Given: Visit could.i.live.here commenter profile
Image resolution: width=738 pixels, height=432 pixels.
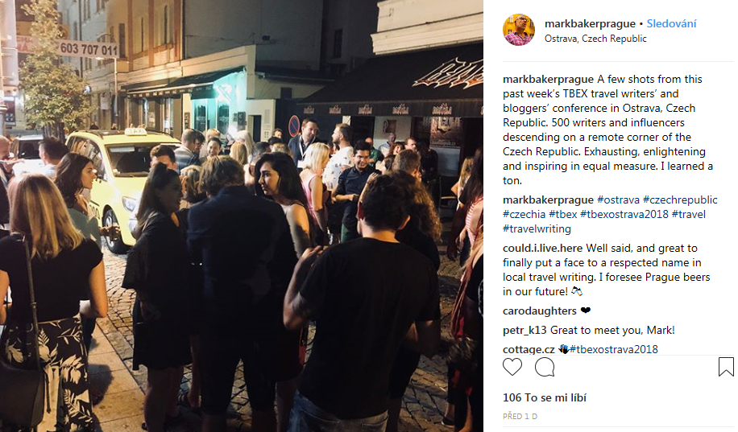Looking at the screenshot, I should click(x=542, y=249).
